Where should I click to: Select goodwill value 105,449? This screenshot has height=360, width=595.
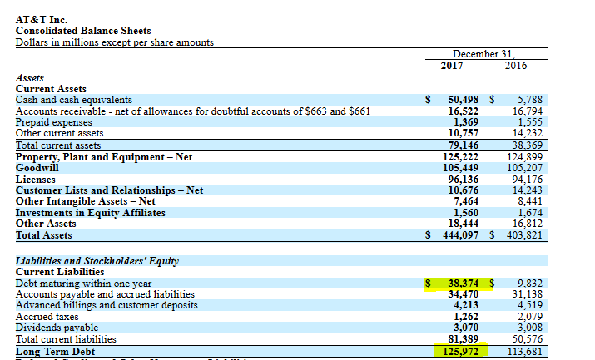(x=460, y=167)
